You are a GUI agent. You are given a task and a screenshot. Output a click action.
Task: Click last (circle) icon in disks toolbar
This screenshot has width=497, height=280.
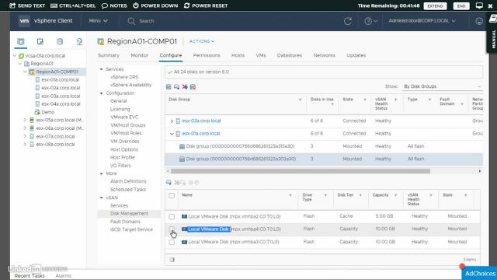coord(196,183)
